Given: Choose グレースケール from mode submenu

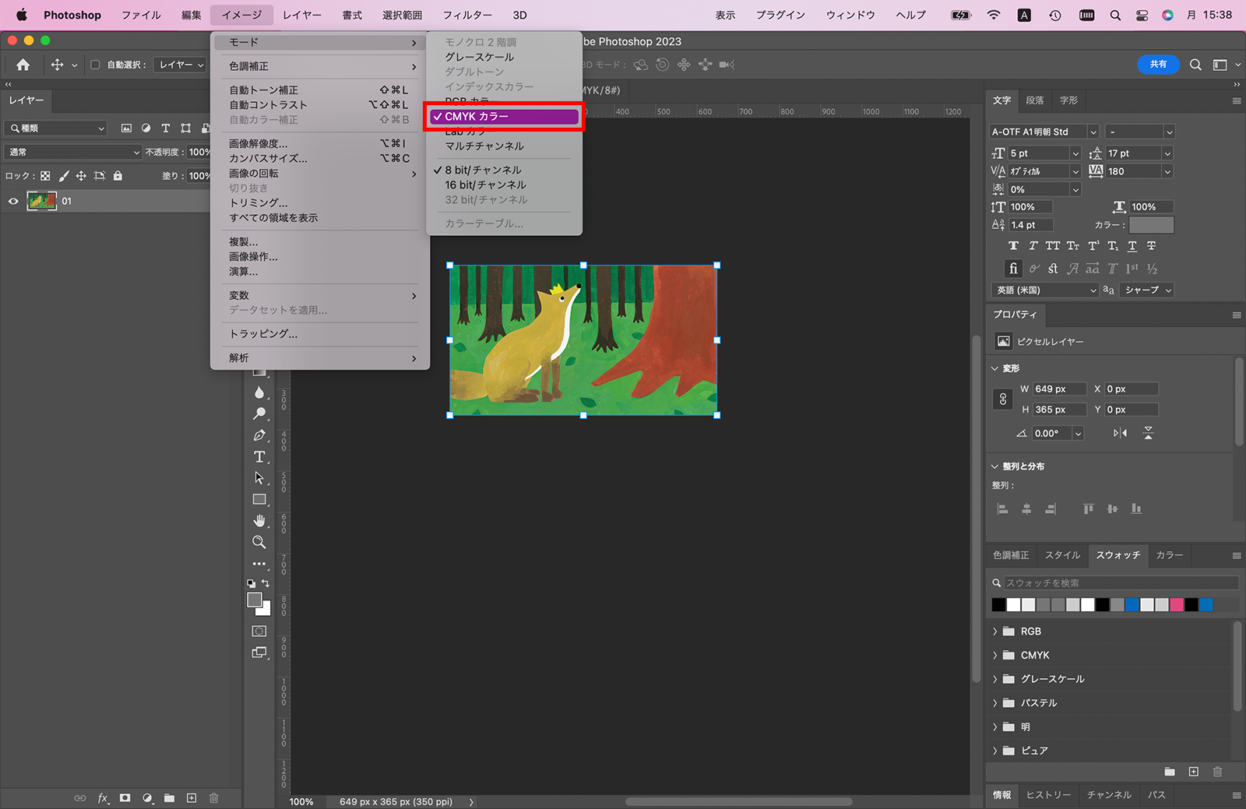Looking at the screenshot, I should pyautogui.click(x=479, y=57).
